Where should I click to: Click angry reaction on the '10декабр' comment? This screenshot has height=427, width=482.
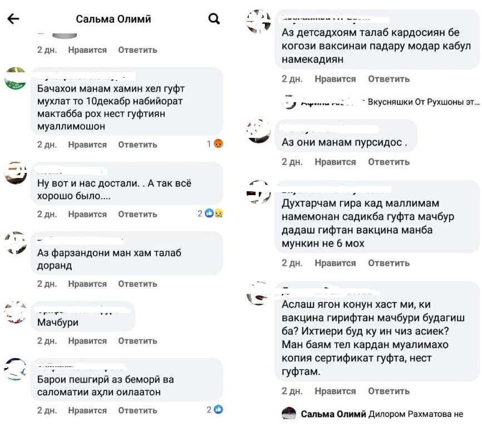point(218,144)
